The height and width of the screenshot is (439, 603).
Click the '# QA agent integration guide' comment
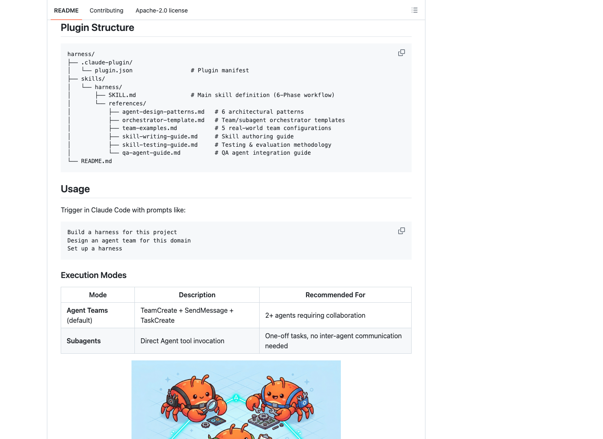click(263, 153)
